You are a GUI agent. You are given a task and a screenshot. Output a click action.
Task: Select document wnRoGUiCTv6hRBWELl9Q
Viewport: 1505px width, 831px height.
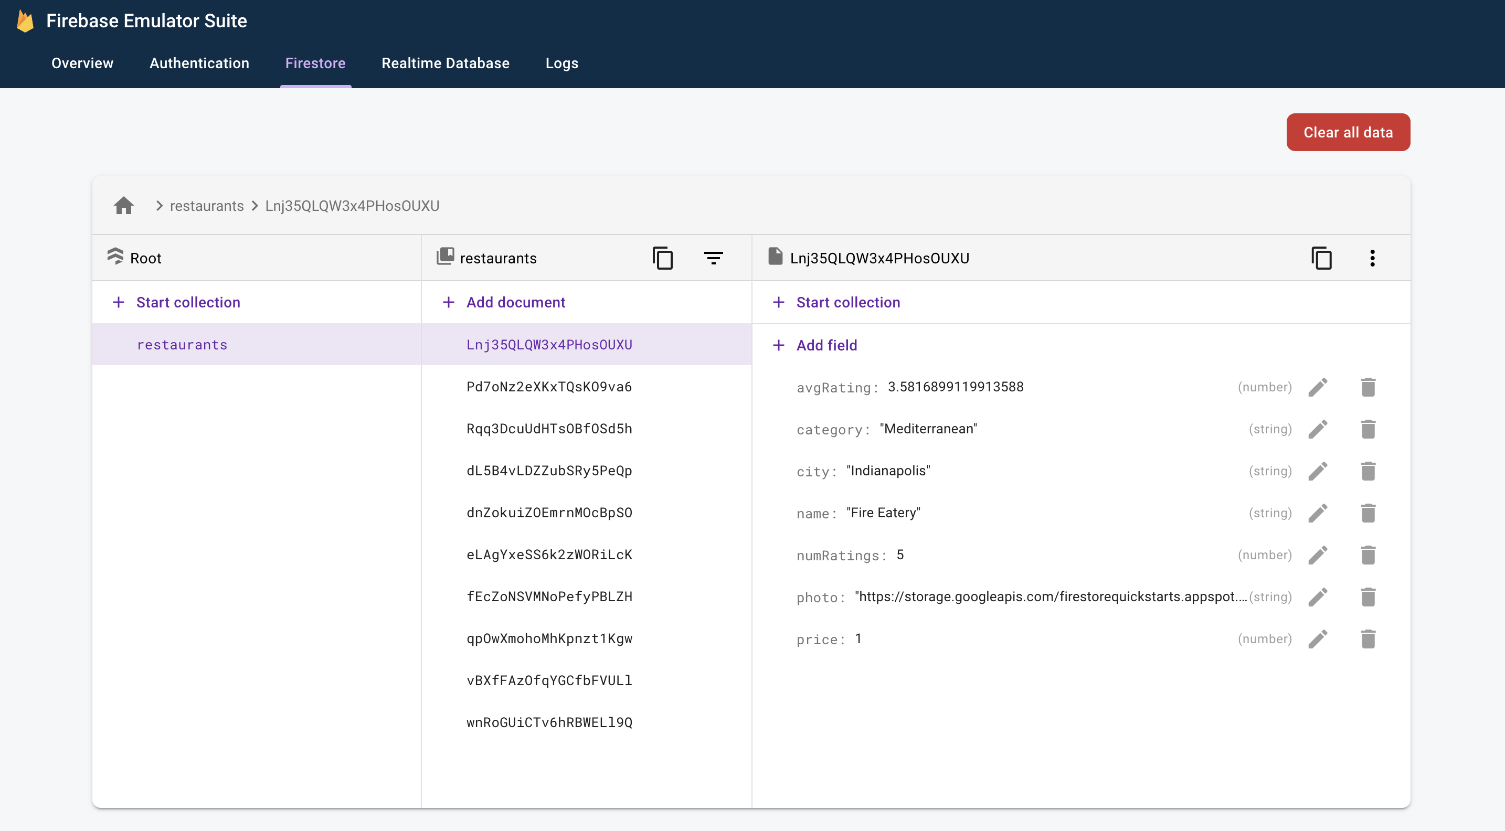[x=549, y=721]
